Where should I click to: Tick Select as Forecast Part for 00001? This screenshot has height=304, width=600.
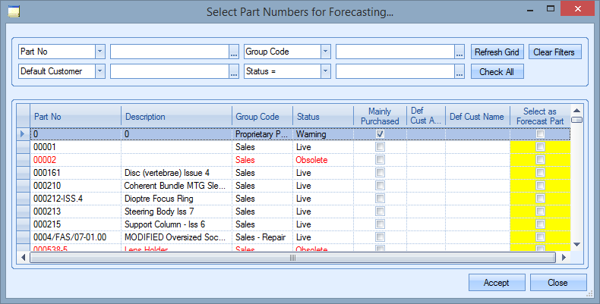[540, 147]
